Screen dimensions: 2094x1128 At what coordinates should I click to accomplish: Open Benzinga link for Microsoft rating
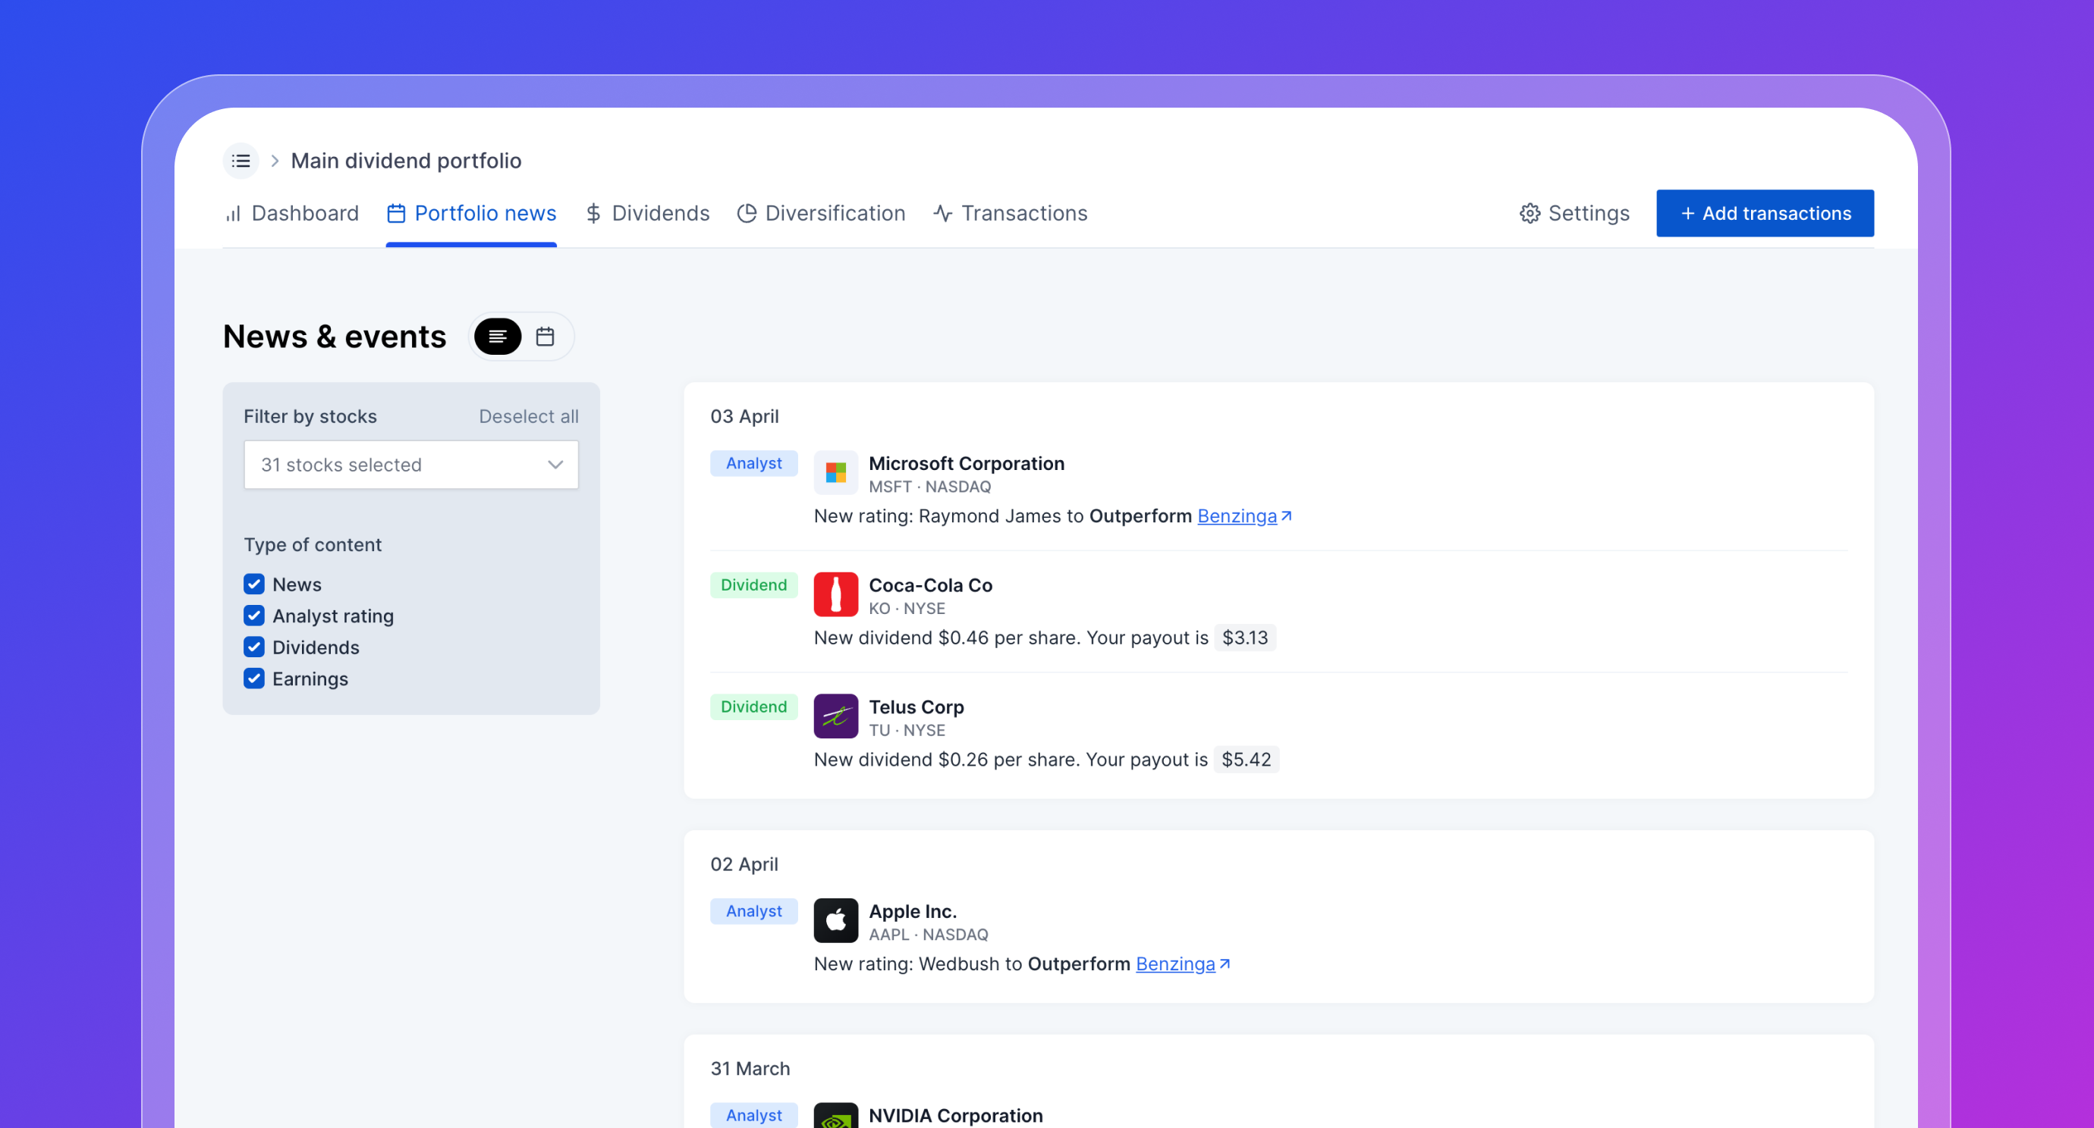tap(1237, 516)
